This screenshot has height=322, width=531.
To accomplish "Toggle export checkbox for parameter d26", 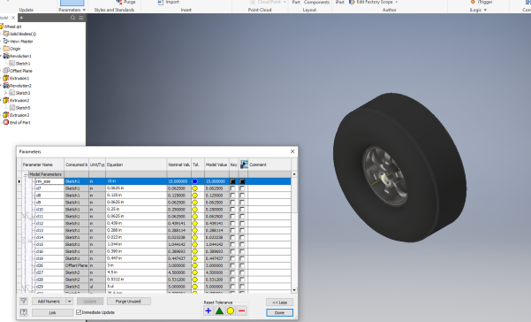I will 242,265.
